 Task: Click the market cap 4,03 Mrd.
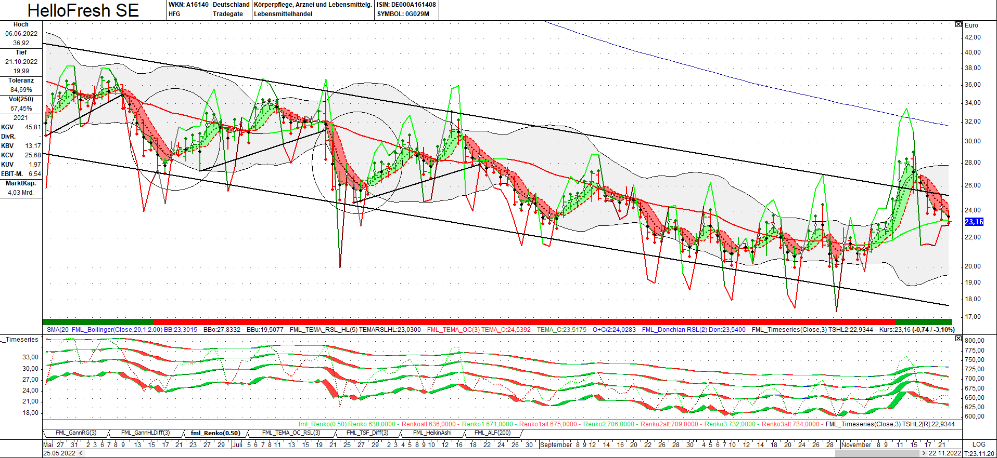pos(21,193)
